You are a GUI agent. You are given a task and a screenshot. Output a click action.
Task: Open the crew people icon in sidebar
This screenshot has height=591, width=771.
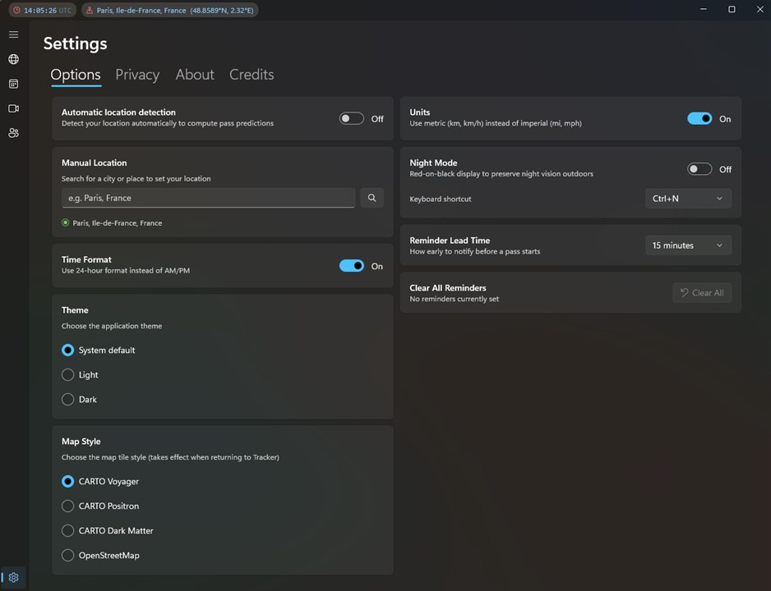pos(14,133)
